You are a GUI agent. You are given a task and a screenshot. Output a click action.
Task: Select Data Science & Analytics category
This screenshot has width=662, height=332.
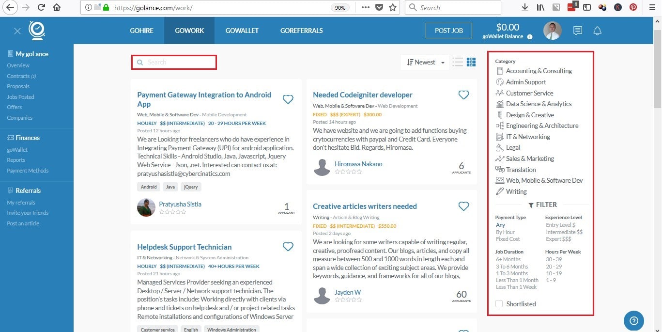539,104
